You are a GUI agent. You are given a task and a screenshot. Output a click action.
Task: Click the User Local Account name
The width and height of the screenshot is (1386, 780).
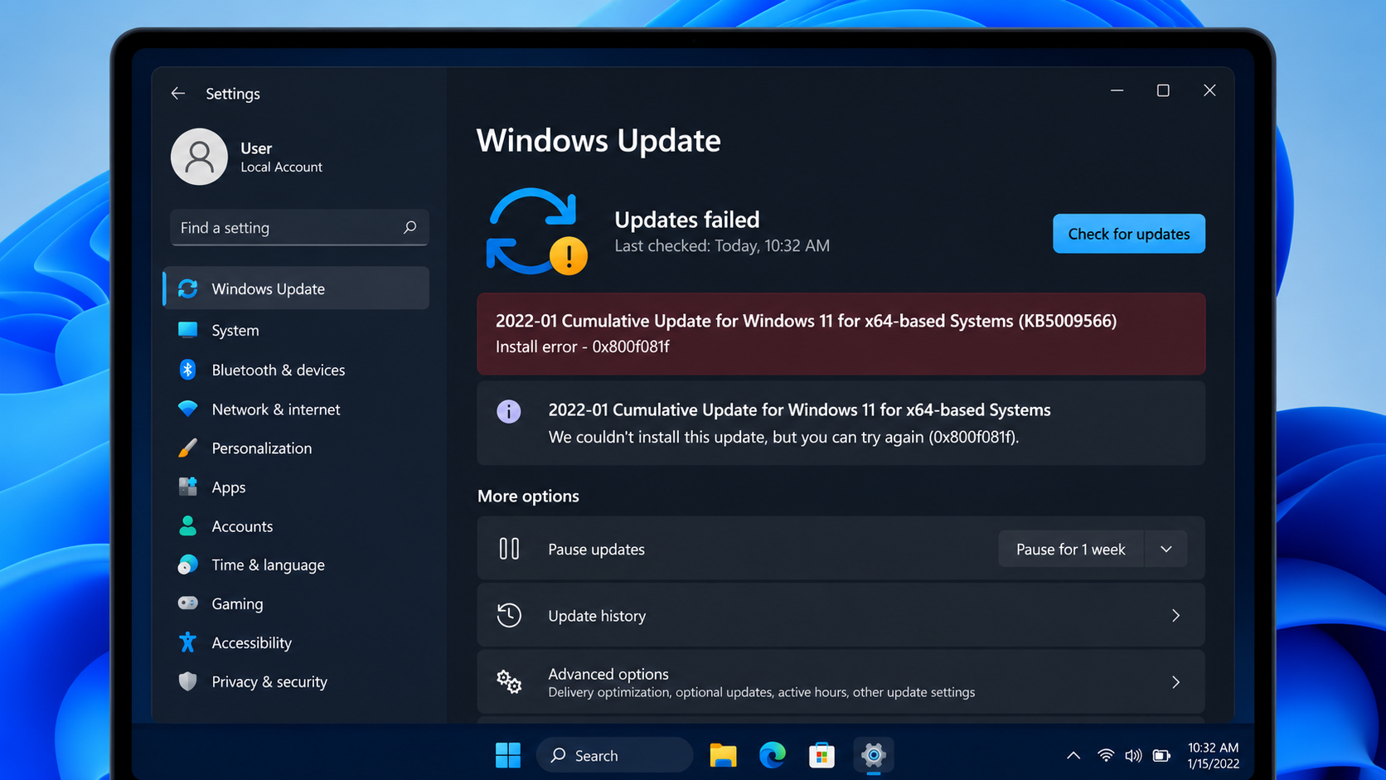pos(281,157)
